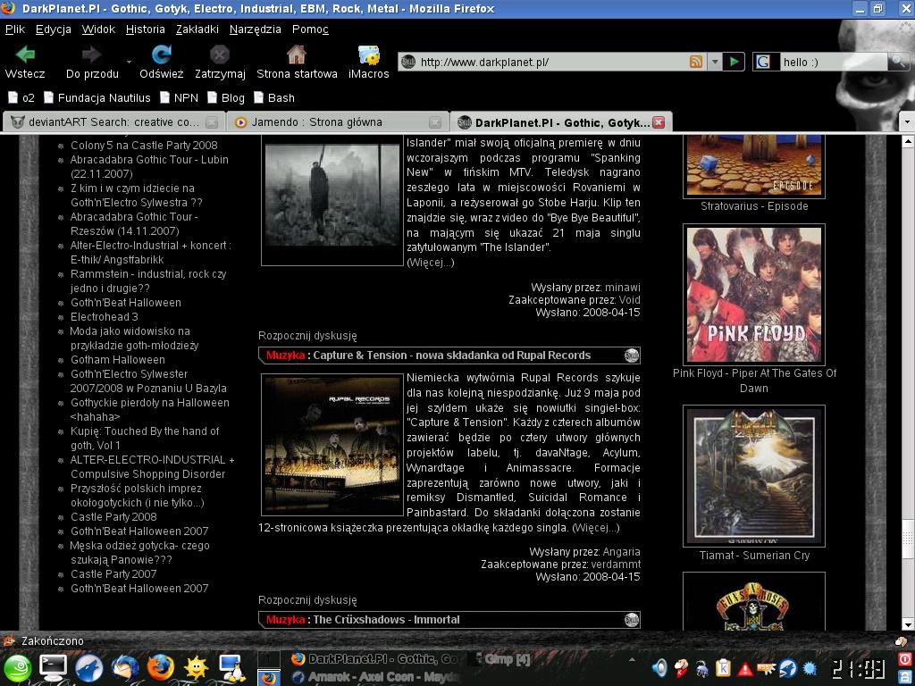Click the RSS feed icon in address bar

[x=697, y=62]
